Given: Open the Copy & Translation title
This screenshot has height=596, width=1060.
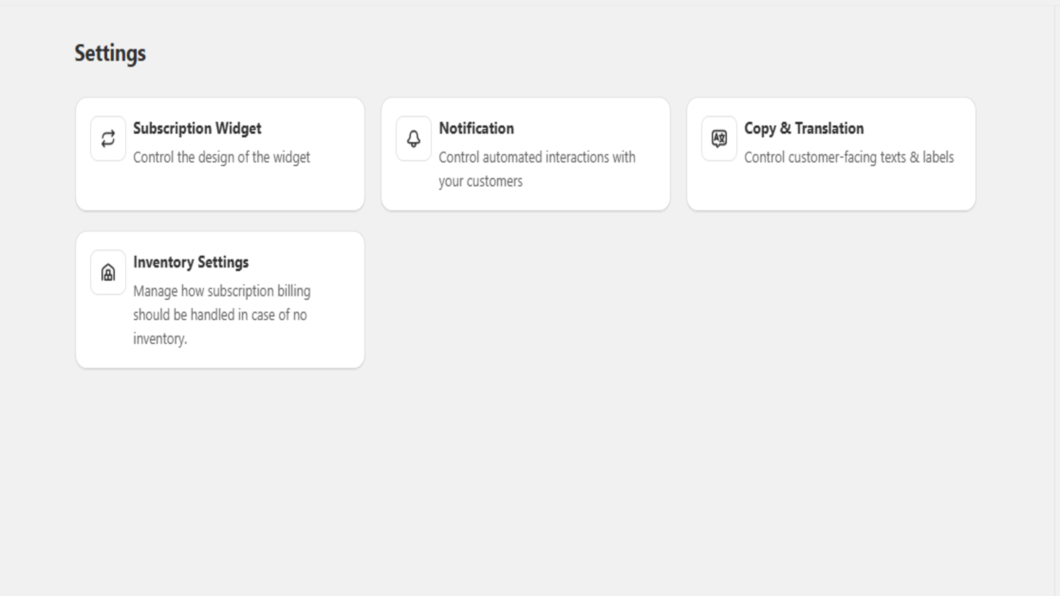Looking at the screenshot, I should [x=803, y=128].
